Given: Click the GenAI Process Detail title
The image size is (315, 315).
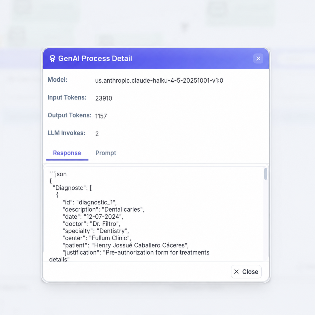Looking at the screenshot, I should pyautogui.click(x=95, y=59).
